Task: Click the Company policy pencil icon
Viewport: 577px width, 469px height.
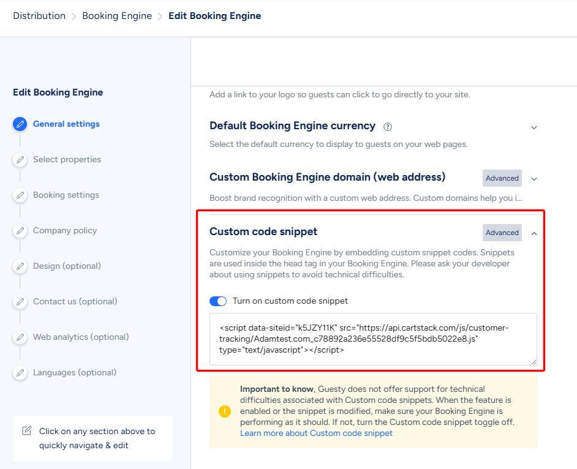Action: point(20,231)
